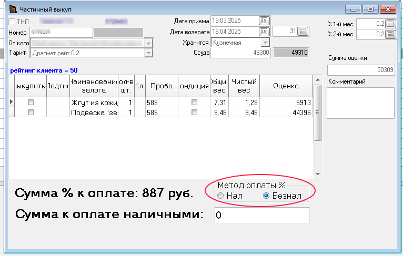Click the Оценка cell 44396
This screenshot has width=403, height=256.
286,112
